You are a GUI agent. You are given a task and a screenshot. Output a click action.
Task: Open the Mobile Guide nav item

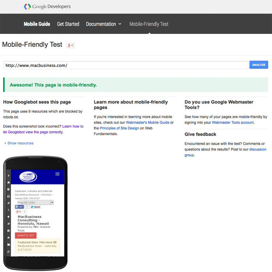pos(37,24)
